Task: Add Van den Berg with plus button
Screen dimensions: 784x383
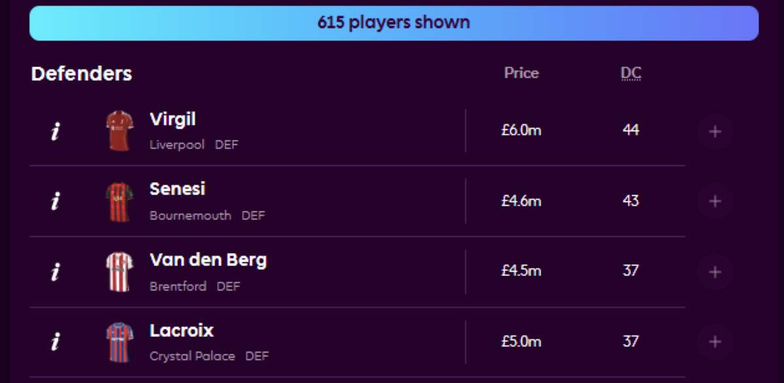Action: 715,272
